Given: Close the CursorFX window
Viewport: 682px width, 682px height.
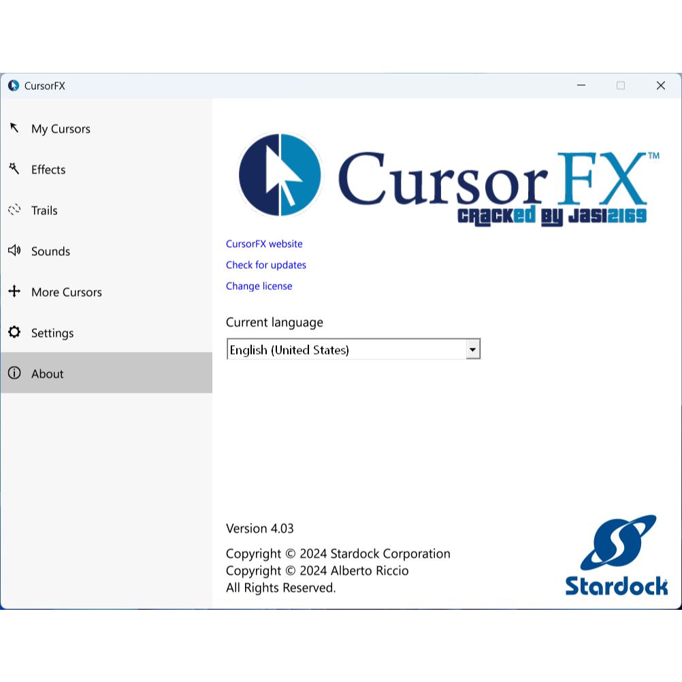Looking at the screenshot, I should coord(660,86).
